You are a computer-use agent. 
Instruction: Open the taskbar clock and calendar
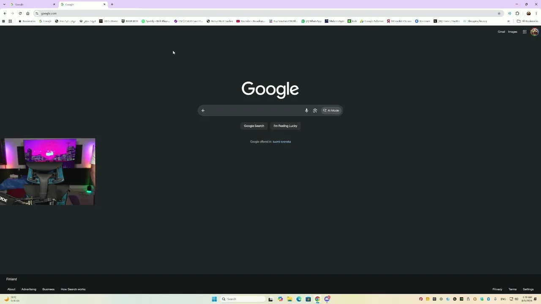click(x=527, y=299)
